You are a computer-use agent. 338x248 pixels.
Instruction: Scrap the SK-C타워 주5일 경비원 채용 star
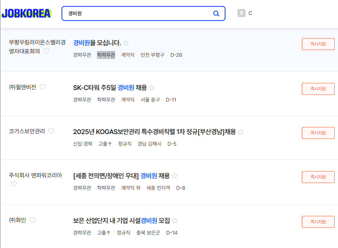pos(152,88)
